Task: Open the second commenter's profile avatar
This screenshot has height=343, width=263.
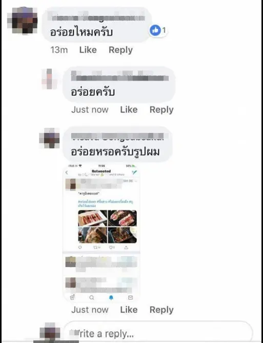Action: pyautogui.click(x=49, y=79)
